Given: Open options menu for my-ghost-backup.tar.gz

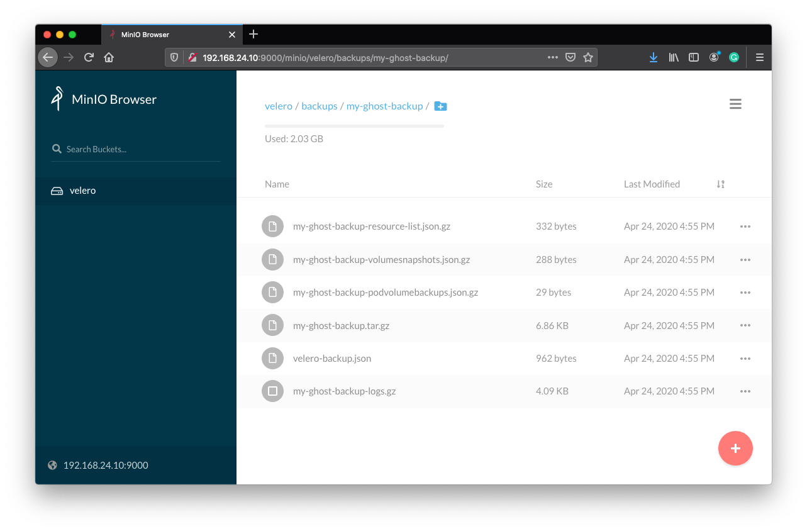Looking at the screenshot, I should click(745, 325).
